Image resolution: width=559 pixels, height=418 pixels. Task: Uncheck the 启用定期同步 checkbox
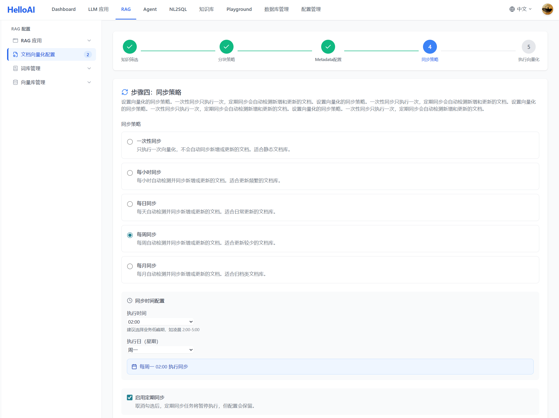(x=130, y=397)
